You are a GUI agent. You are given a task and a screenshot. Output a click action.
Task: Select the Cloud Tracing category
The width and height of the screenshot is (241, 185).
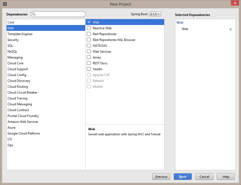[x=46, y=98]
